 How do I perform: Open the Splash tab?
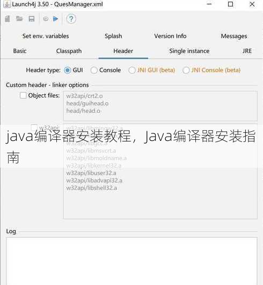(x=113, y=36)
